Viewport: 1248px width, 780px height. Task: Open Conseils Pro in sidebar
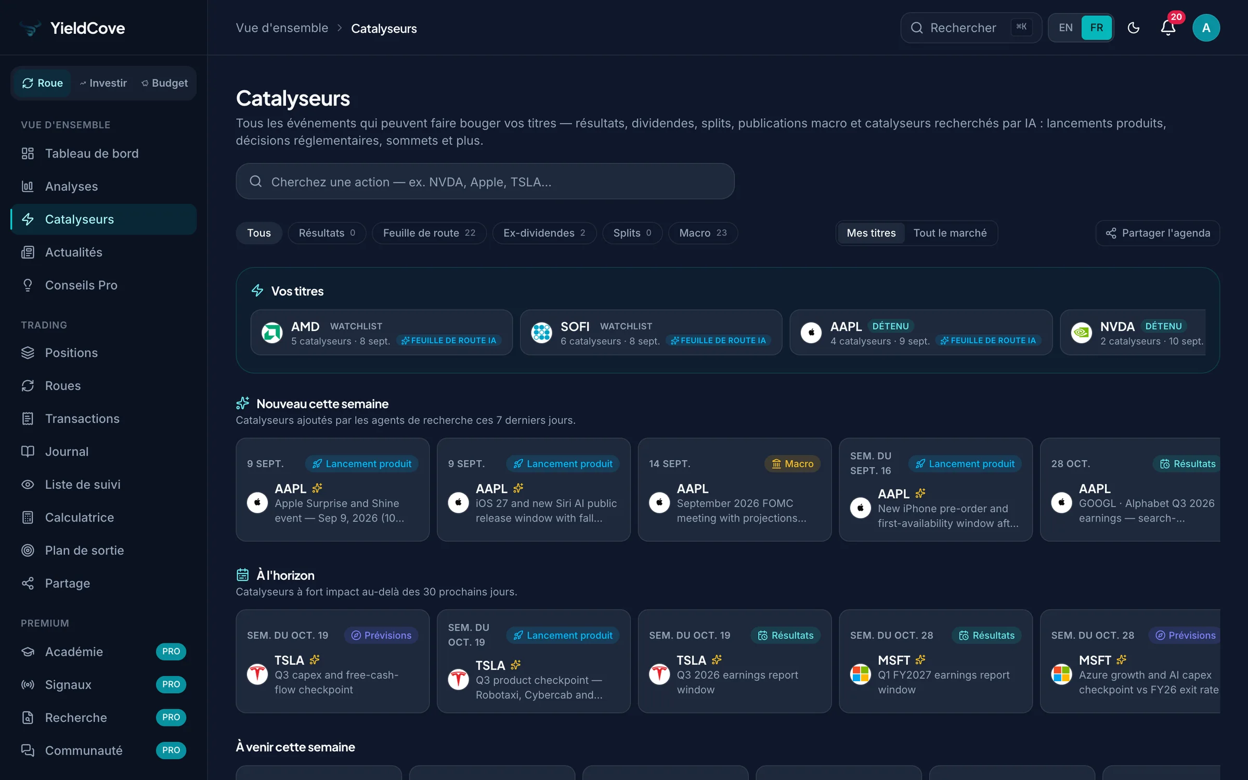pos(103,285)
